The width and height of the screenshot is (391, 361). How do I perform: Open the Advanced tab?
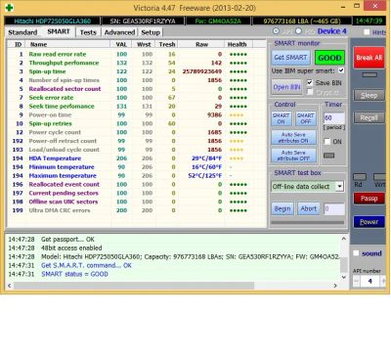click(119, 32)
